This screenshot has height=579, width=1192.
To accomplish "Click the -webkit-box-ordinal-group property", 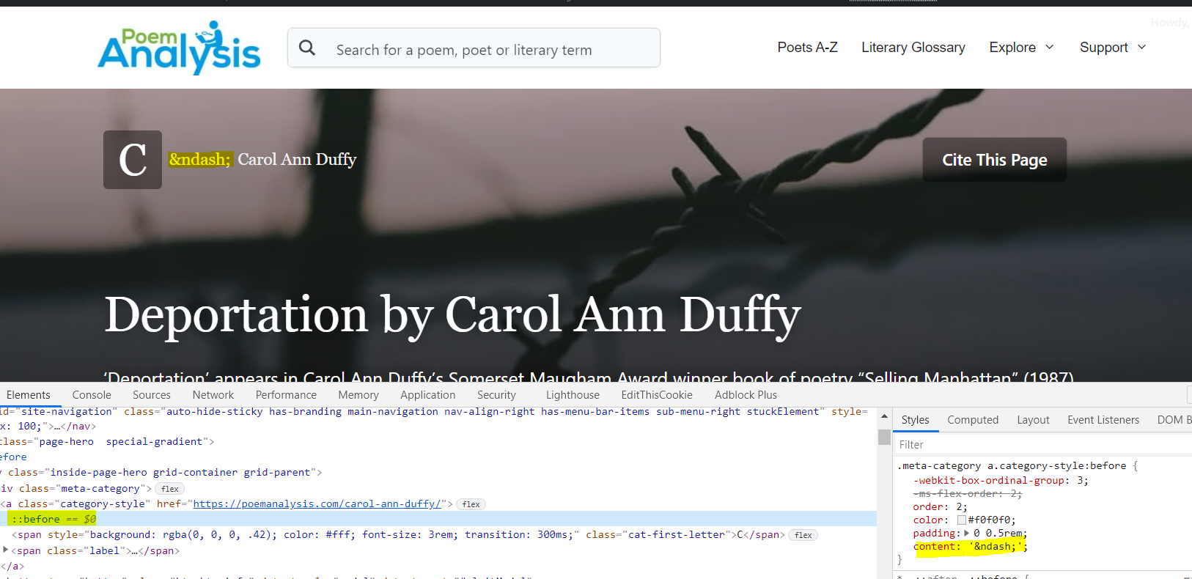I will (x=990, y=481).
